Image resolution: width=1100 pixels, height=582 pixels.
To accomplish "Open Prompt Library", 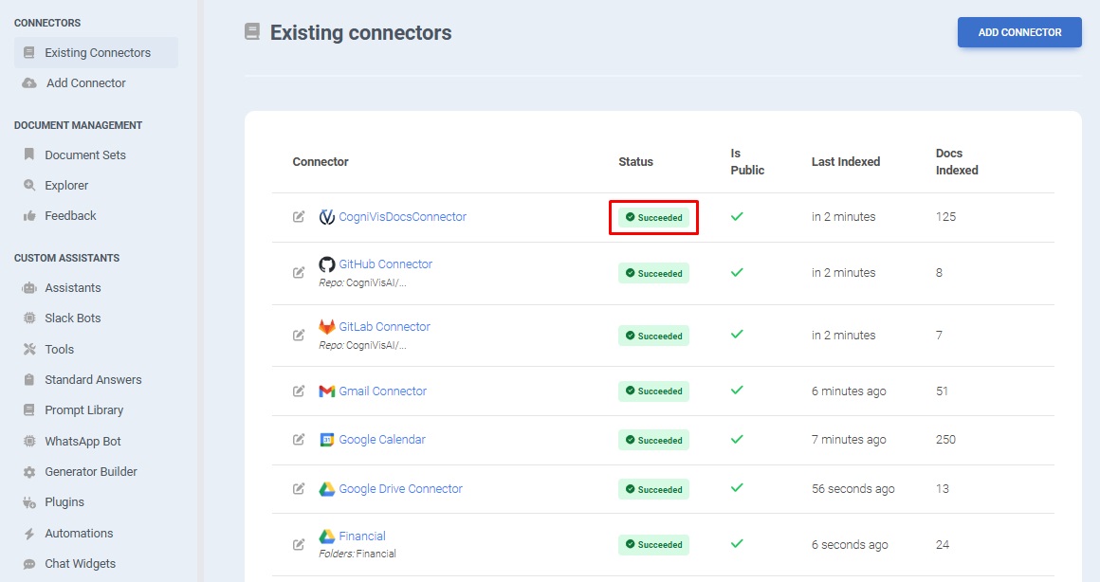I will [84, 410].
